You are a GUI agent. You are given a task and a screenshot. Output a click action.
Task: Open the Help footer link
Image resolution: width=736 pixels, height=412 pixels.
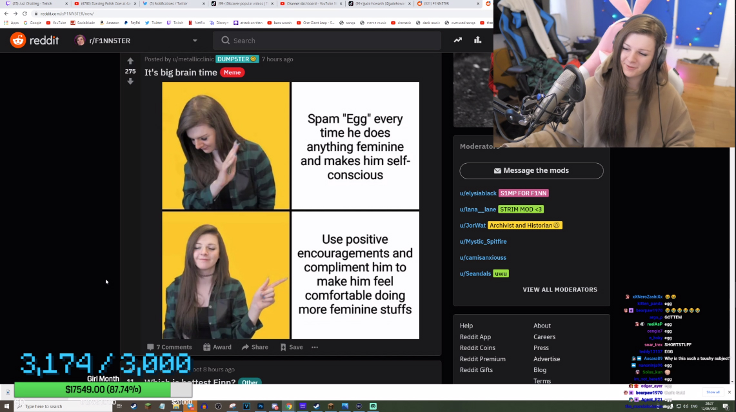tap(466, 326)
